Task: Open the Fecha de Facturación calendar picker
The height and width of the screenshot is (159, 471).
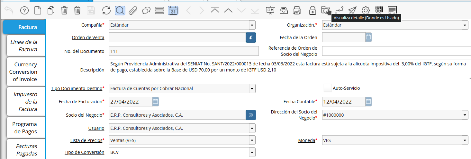Action: click(x=156, y=102)
